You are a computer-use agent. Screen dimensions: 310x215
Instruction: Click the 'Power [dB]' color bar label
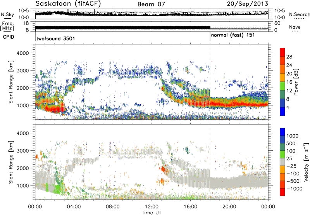point(296,82)
